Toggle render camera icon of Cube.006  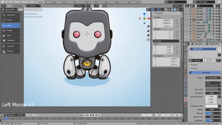click(x=219, y=14)
